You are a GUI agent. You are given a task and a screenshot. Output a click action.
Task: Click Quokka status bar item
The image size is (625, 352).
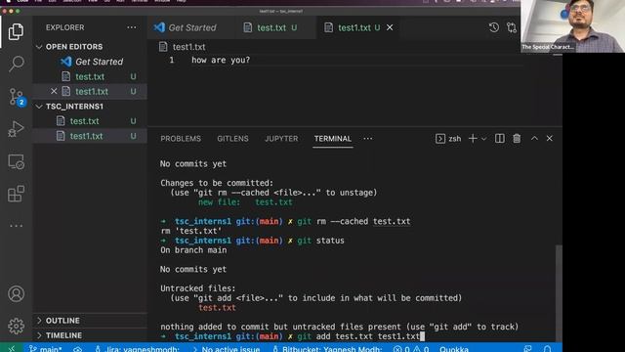click(454, 349)
